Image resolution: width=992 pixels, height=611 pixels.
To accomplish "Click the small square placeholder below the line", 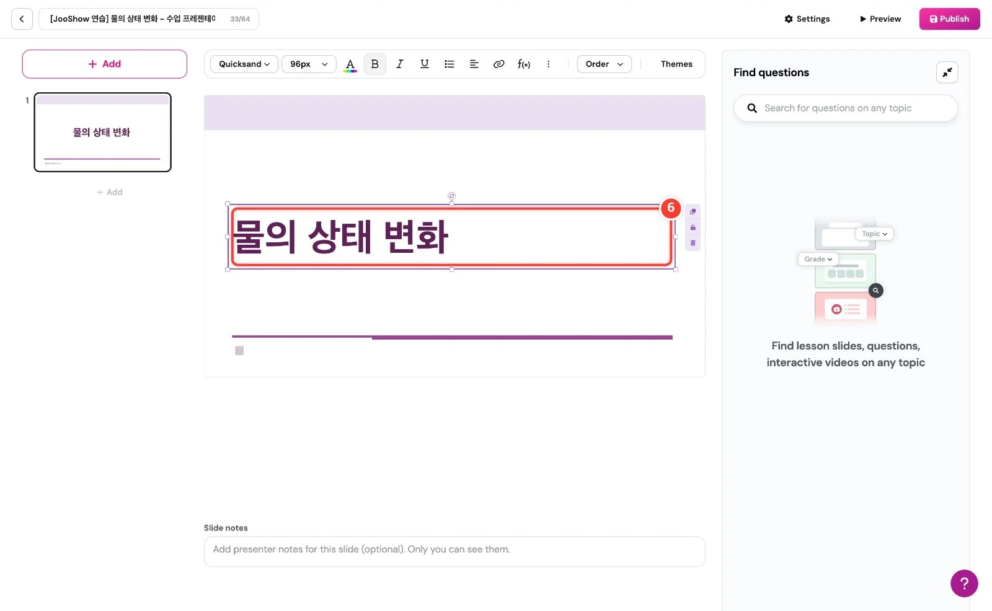I will [239, 351].
